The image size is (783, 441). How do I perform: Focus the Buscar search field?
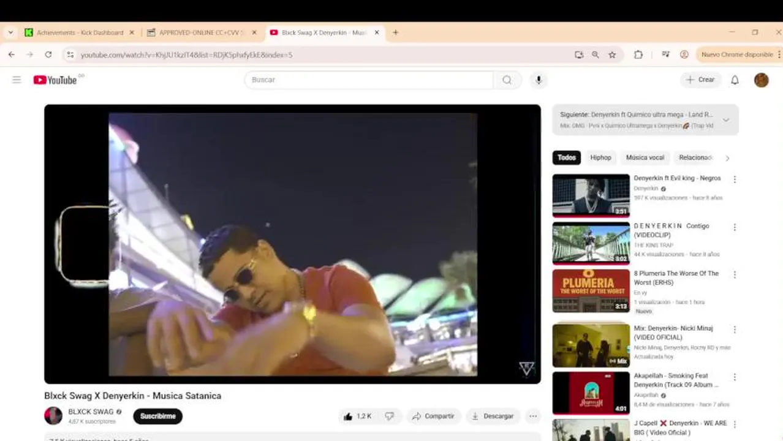pyautogui.click(x=369, y=80)
